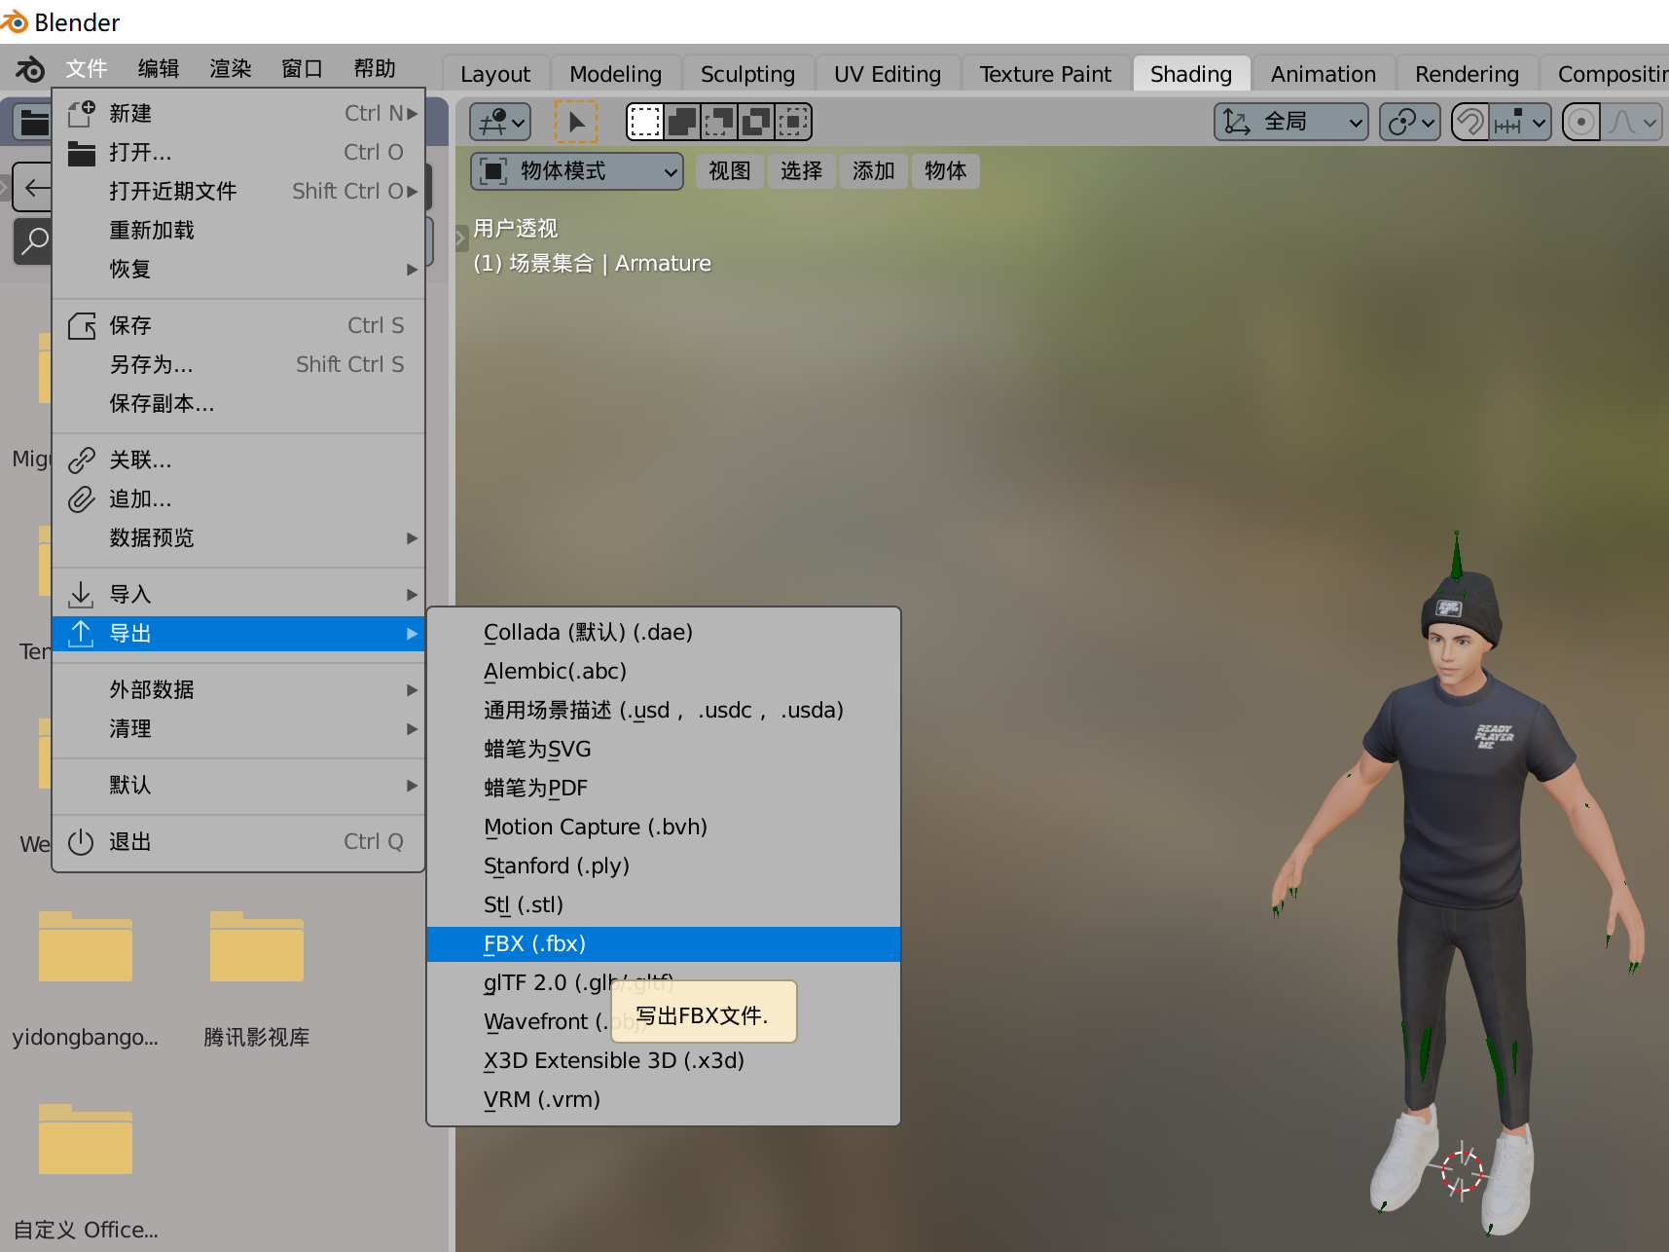
Task: Click the 添加 button in viewport header
Action: pos(873,170)
